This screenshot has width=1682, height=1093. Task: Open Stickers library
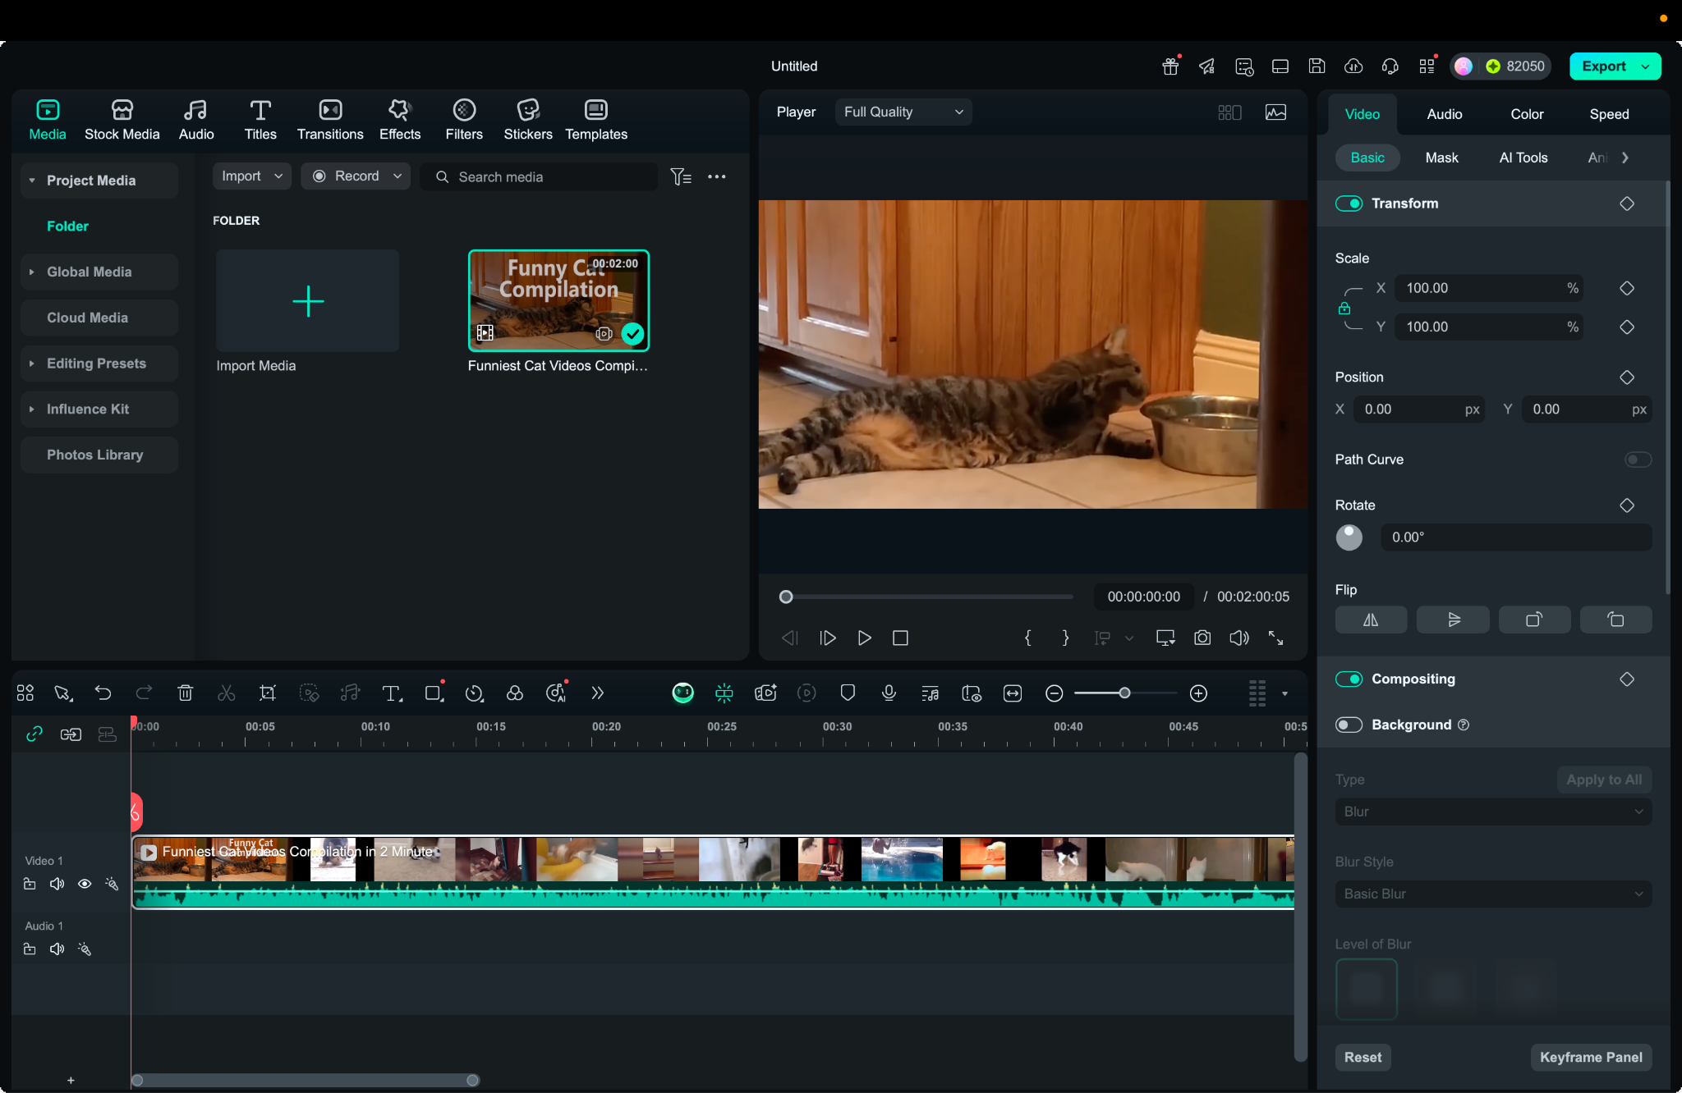(527, 120)
